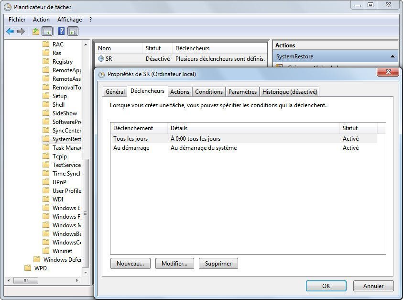Screen dimensions: 403x300
Task: Select the Tous les jours trigger row
Action: [244, 138]
